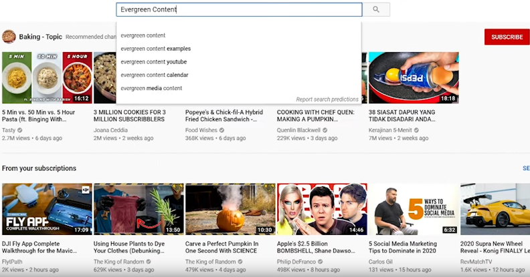Open the Baking - Topic channel avatar
The width and height of the screenshot is (530, 277).
click(9, 37)
